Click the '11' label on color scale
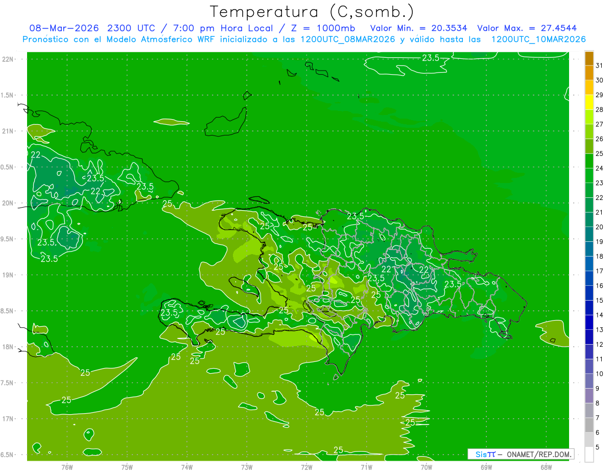This screenshot has height=474, width=613. (x=599, y=359)
